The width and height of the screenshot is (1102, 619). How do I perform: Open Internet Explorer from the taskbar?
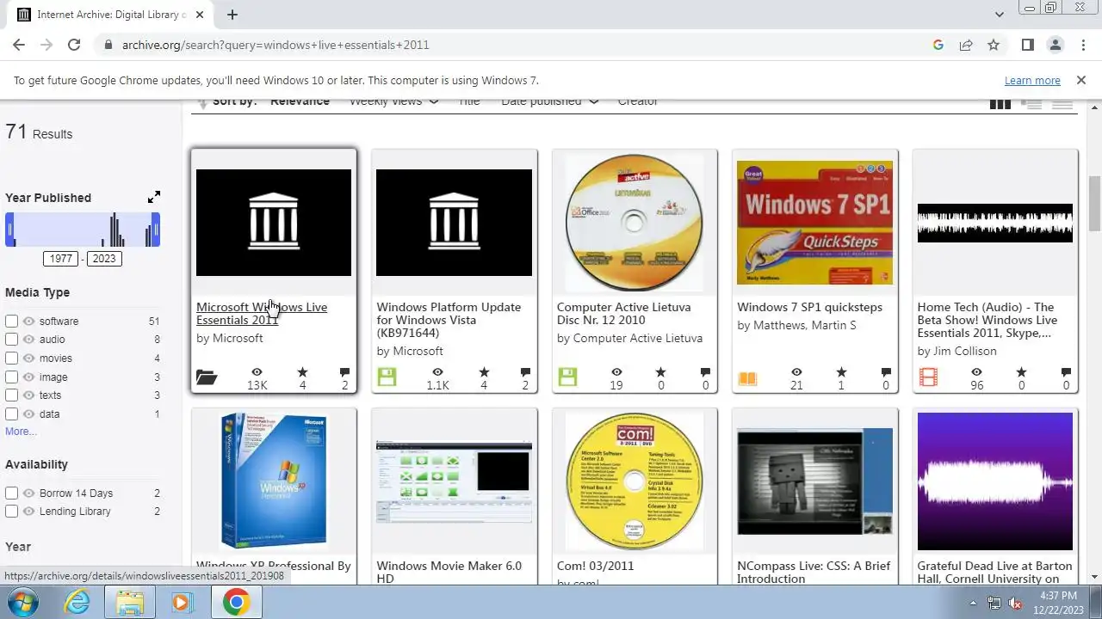(77, 602)
